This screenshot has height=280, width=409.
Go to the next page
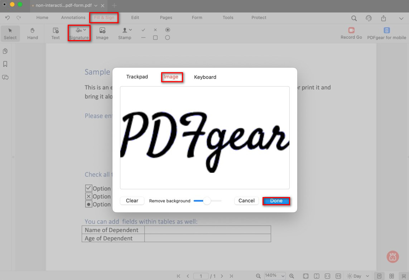[x=222, y=276]
